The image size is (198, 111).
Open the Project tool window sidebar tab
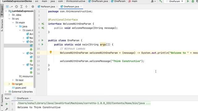pyautogui.click(x=2, y=11)
